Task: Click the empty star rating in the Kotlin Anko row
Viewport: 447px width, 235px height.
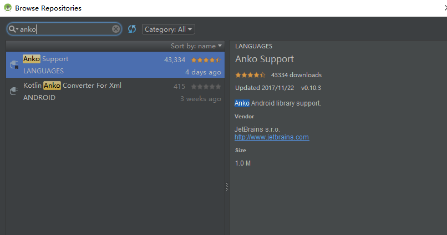Action: [x=206, y=87]
